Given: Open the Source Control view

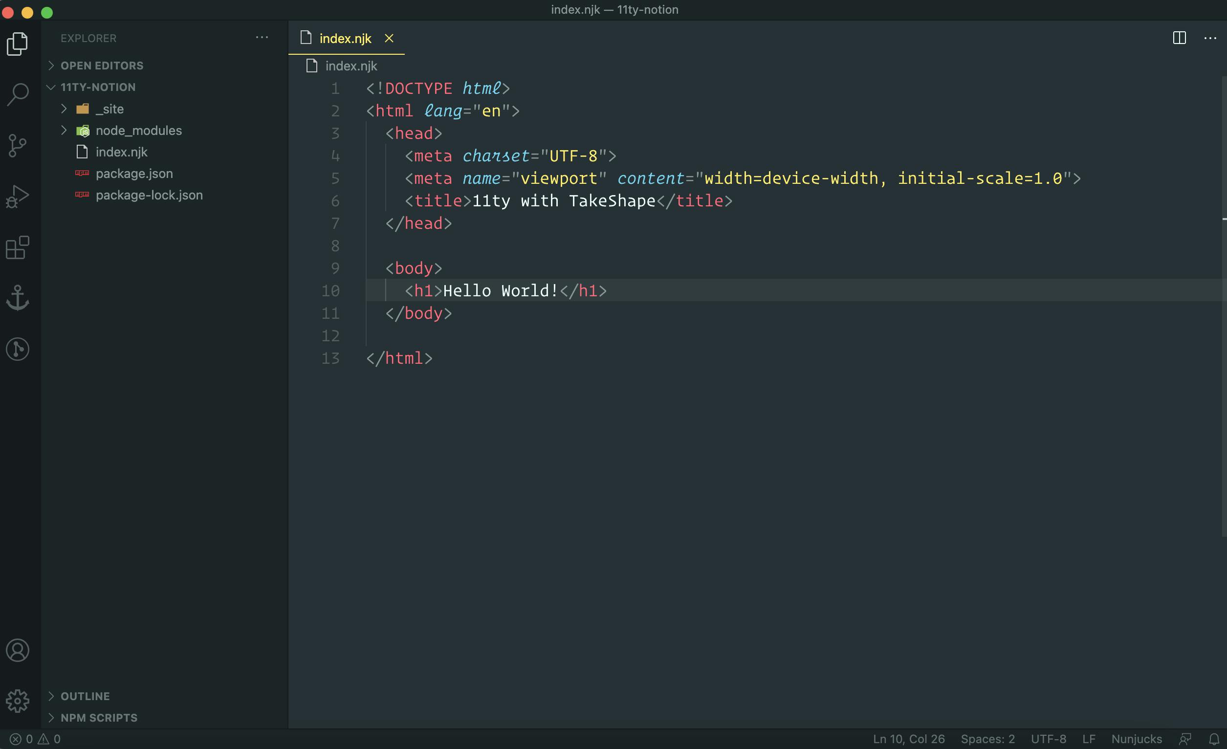Looking at the screenshot, I should tap(18, 145).
